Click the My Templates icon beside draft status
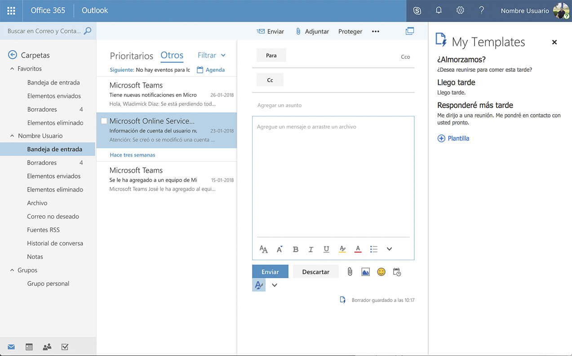 pos(343,300)
